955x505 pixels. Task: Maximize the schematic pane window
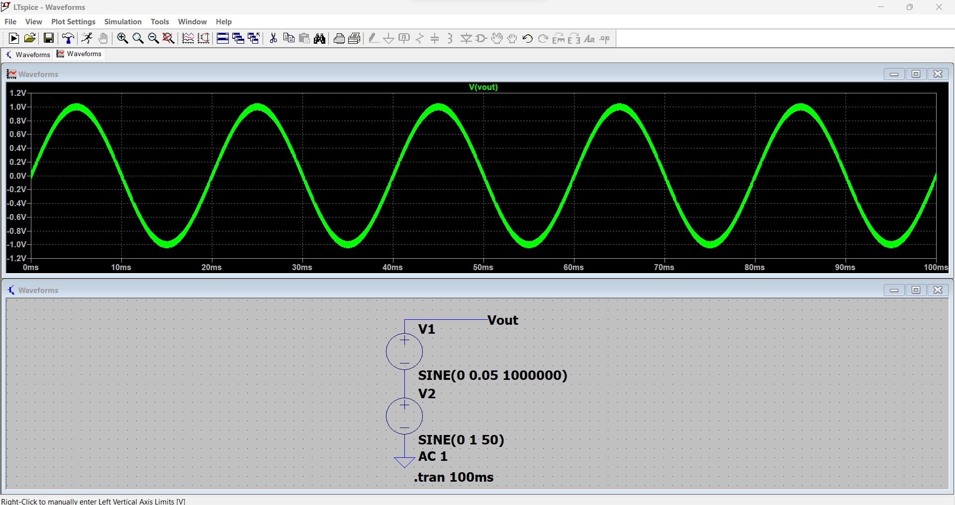(916, 290)
